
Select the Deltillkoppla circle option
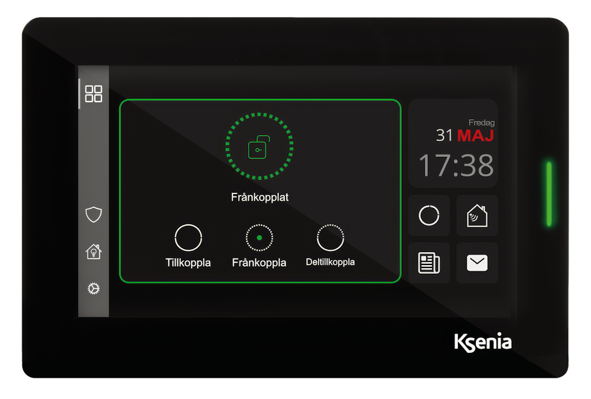pyautogui.click(x=330, y=238)
